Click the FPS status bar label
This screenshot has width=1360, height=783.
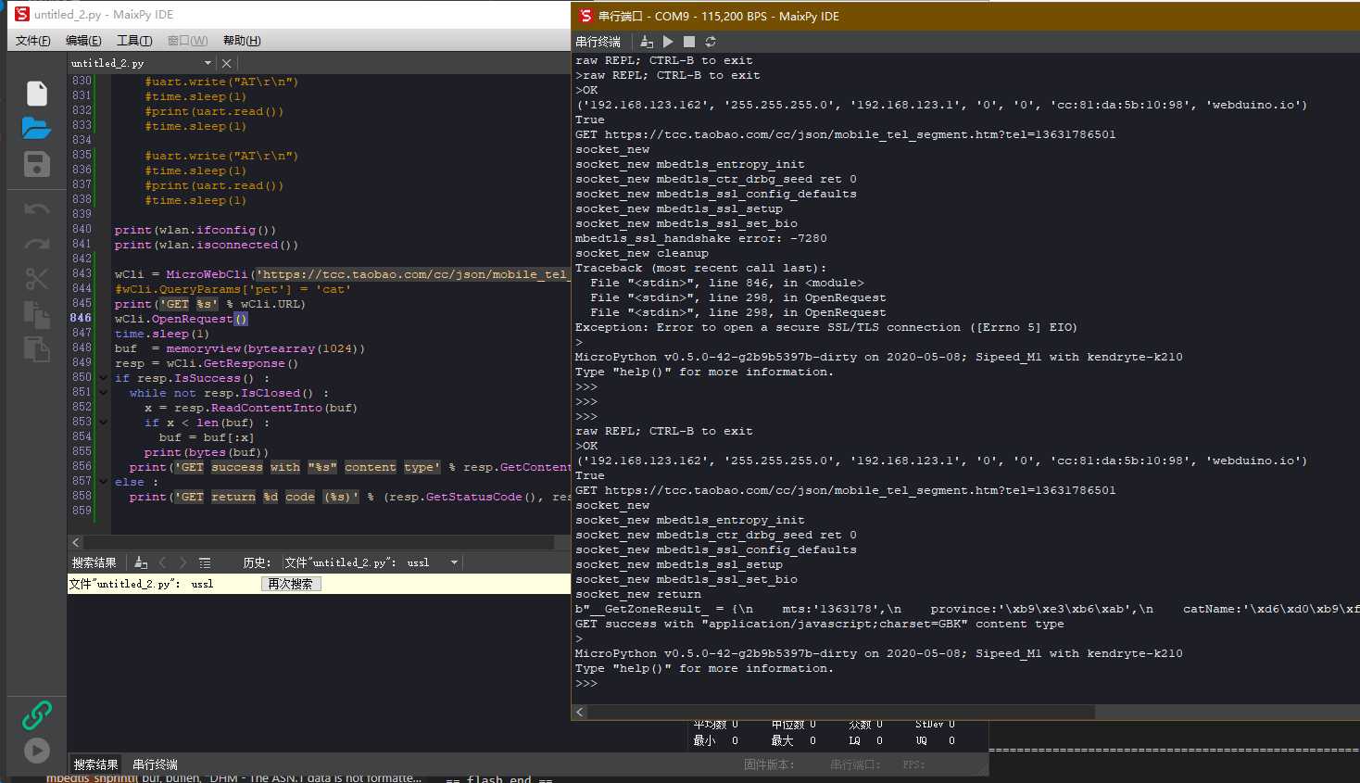coord(913,764)
